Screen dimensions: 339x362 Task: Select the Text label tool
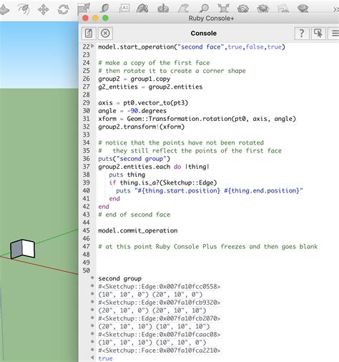(124, 8)
